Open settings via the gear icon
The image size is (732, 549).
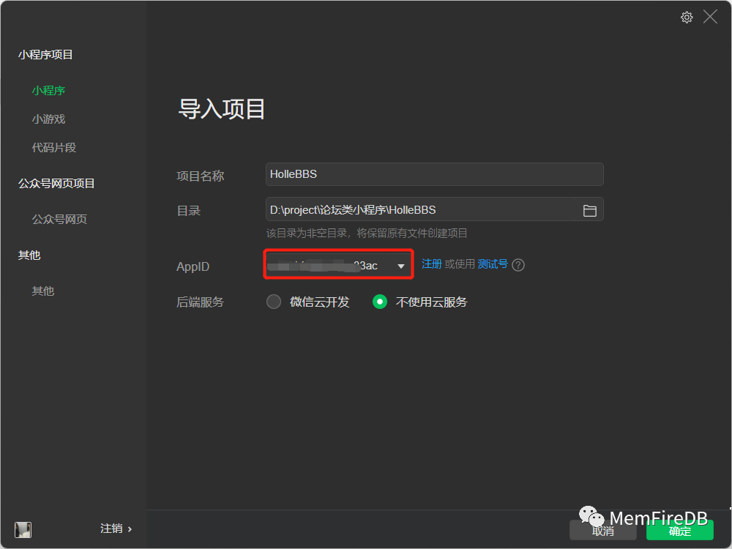point(687,18)
